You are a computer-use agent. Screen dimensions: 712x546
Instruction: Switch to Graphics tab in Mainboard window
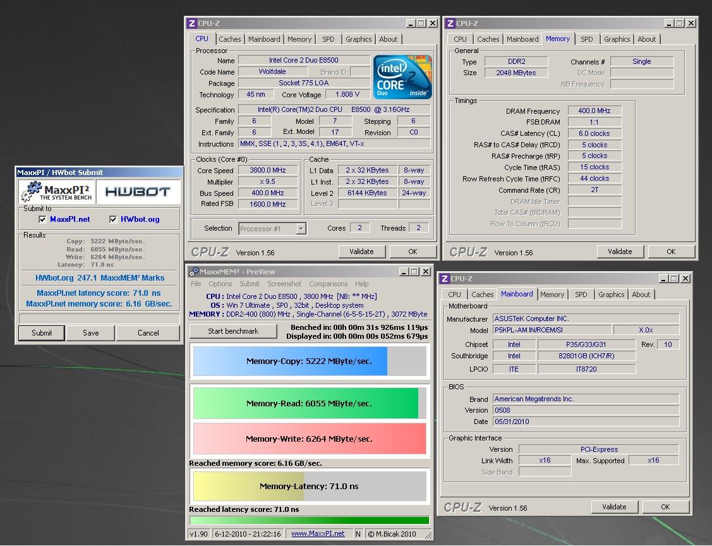tap(611, 294)
